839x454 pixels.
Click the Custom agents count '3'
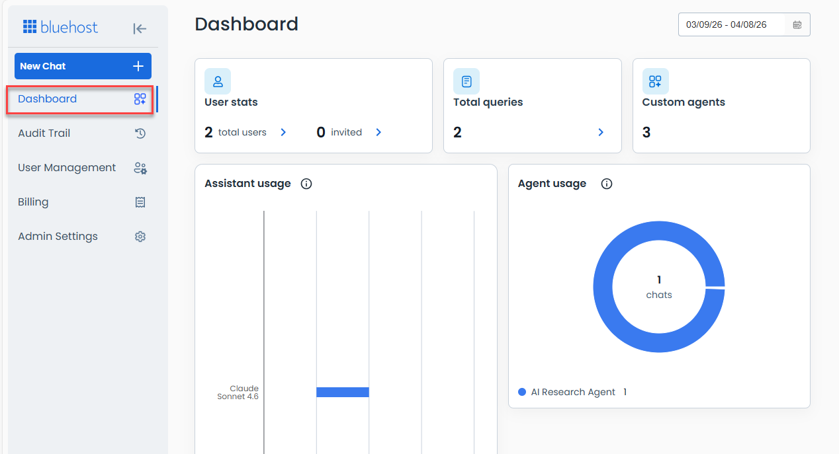coord(646,132)
